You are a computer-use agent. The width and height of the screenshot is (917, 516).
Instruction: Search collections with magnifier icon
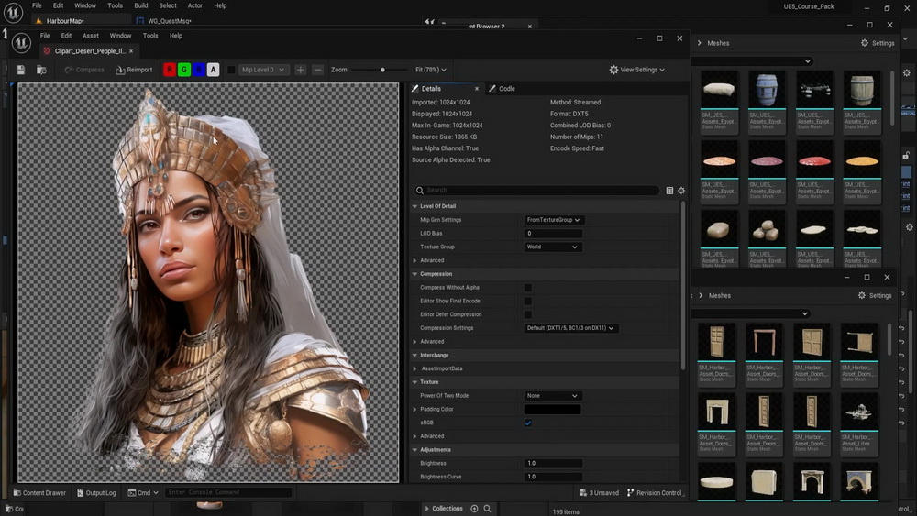pos(487,509)
